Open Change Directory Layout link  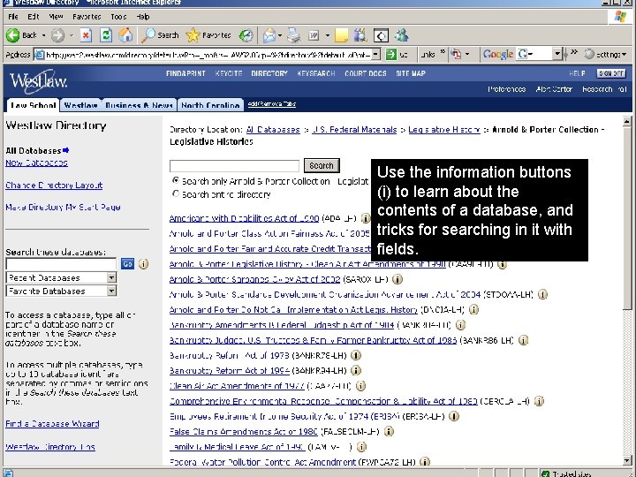tap(54, 185)
